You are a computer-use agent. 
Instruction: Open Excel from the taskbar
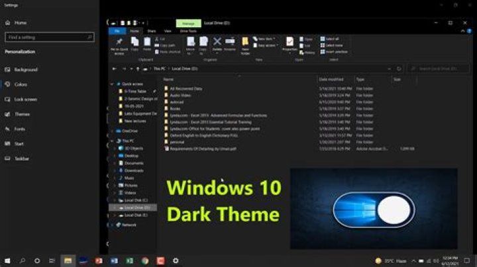point(130,260)
